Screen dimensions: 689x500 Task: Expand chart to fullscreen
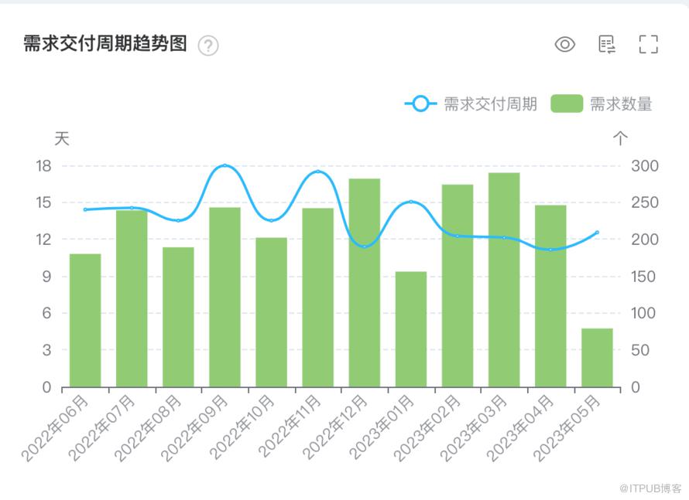[648, 44]
